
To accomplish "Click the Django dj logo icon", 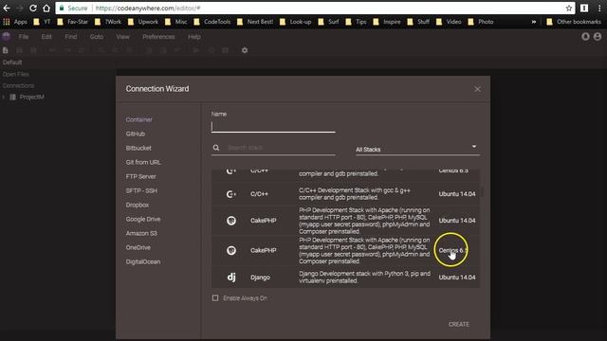I will pyautogui.click(x=231, y=278).
